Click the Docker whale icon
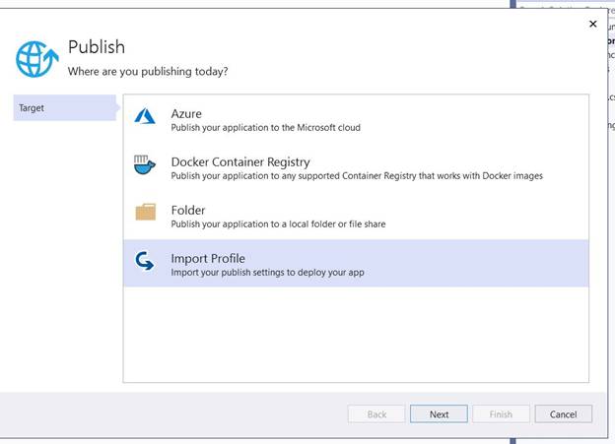 (145, 164)
